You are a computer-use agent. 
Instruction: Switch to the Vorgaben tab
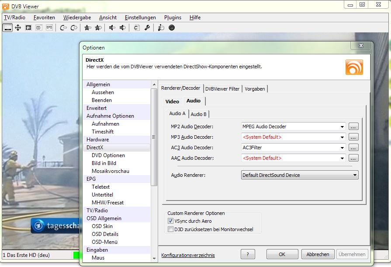coord(255,89)
